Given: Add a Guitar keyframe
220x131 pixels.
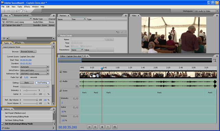Looking at the screenshot, I should (x=76, y=107).
